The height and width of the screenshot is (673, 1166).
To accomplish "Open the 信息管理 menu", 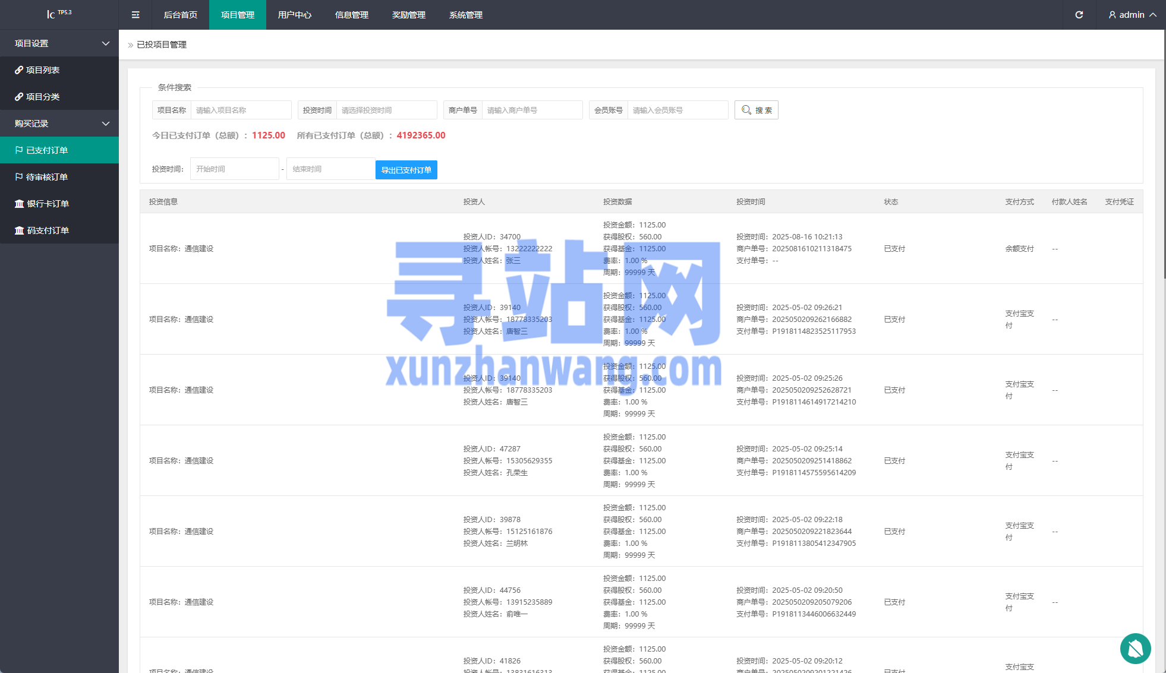I will pos(352,15).
